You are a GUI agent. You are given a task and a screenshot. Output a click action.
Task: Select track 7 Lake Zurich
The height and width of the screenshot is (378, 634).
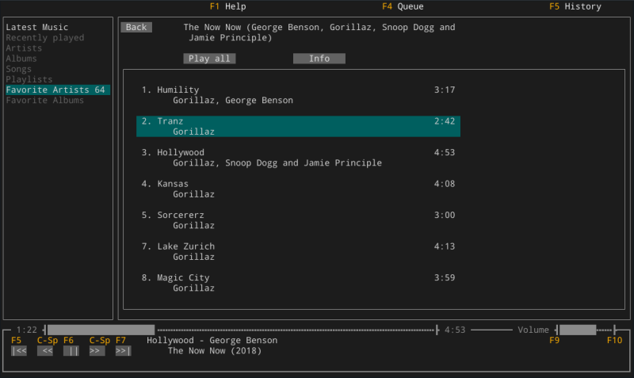pos(299,251)
